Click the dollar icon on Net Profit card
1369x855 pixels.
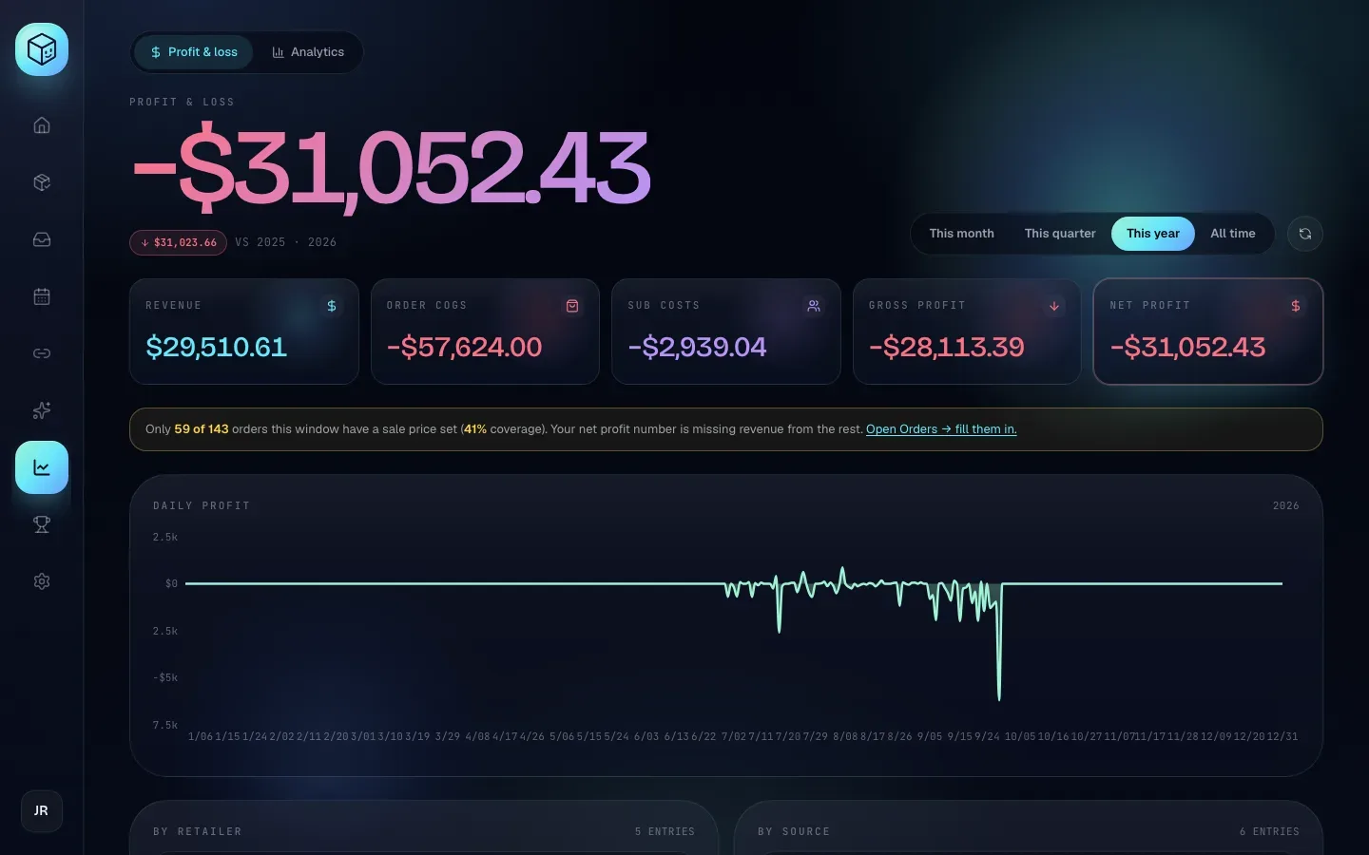tap(1296, 306)
